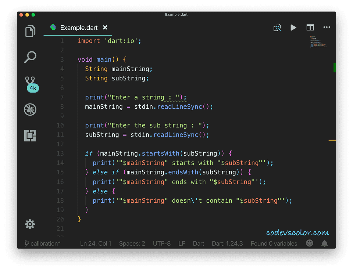Show more editor actions menu

click(327, 28)
